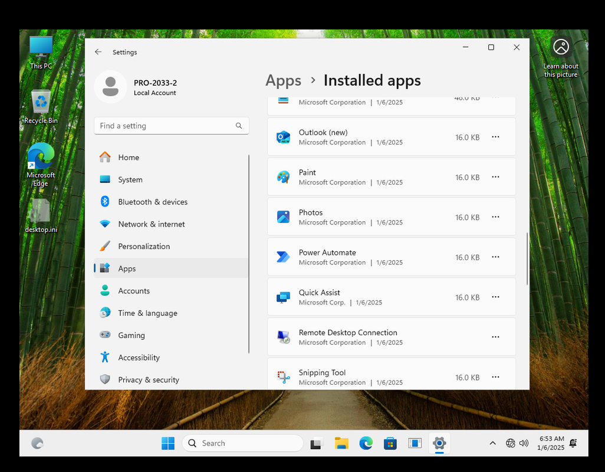Click the volume speaker tray icon
Image resolution: width=605 pixels, height=472 pixels.
[524, 444]
